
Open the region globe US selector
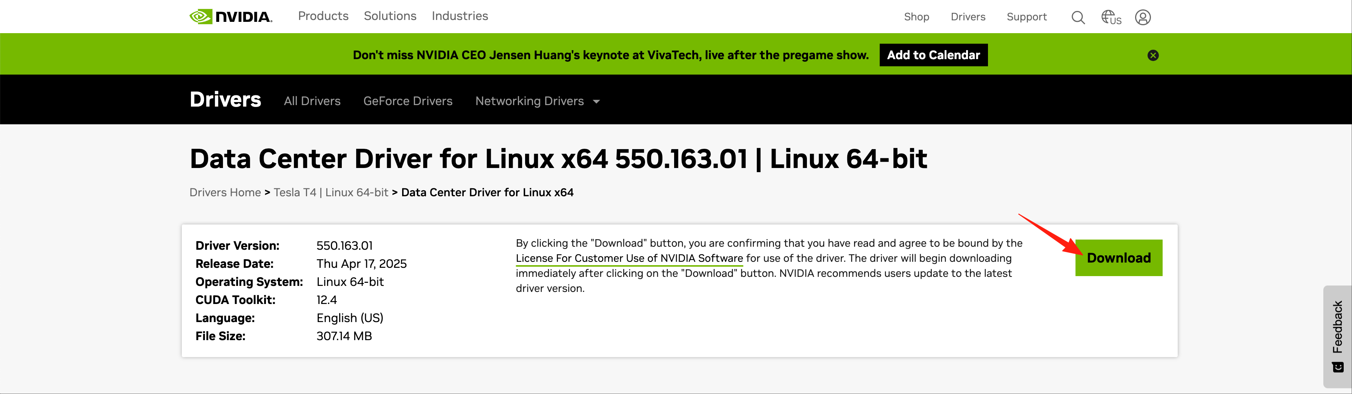coord(1111,18)
